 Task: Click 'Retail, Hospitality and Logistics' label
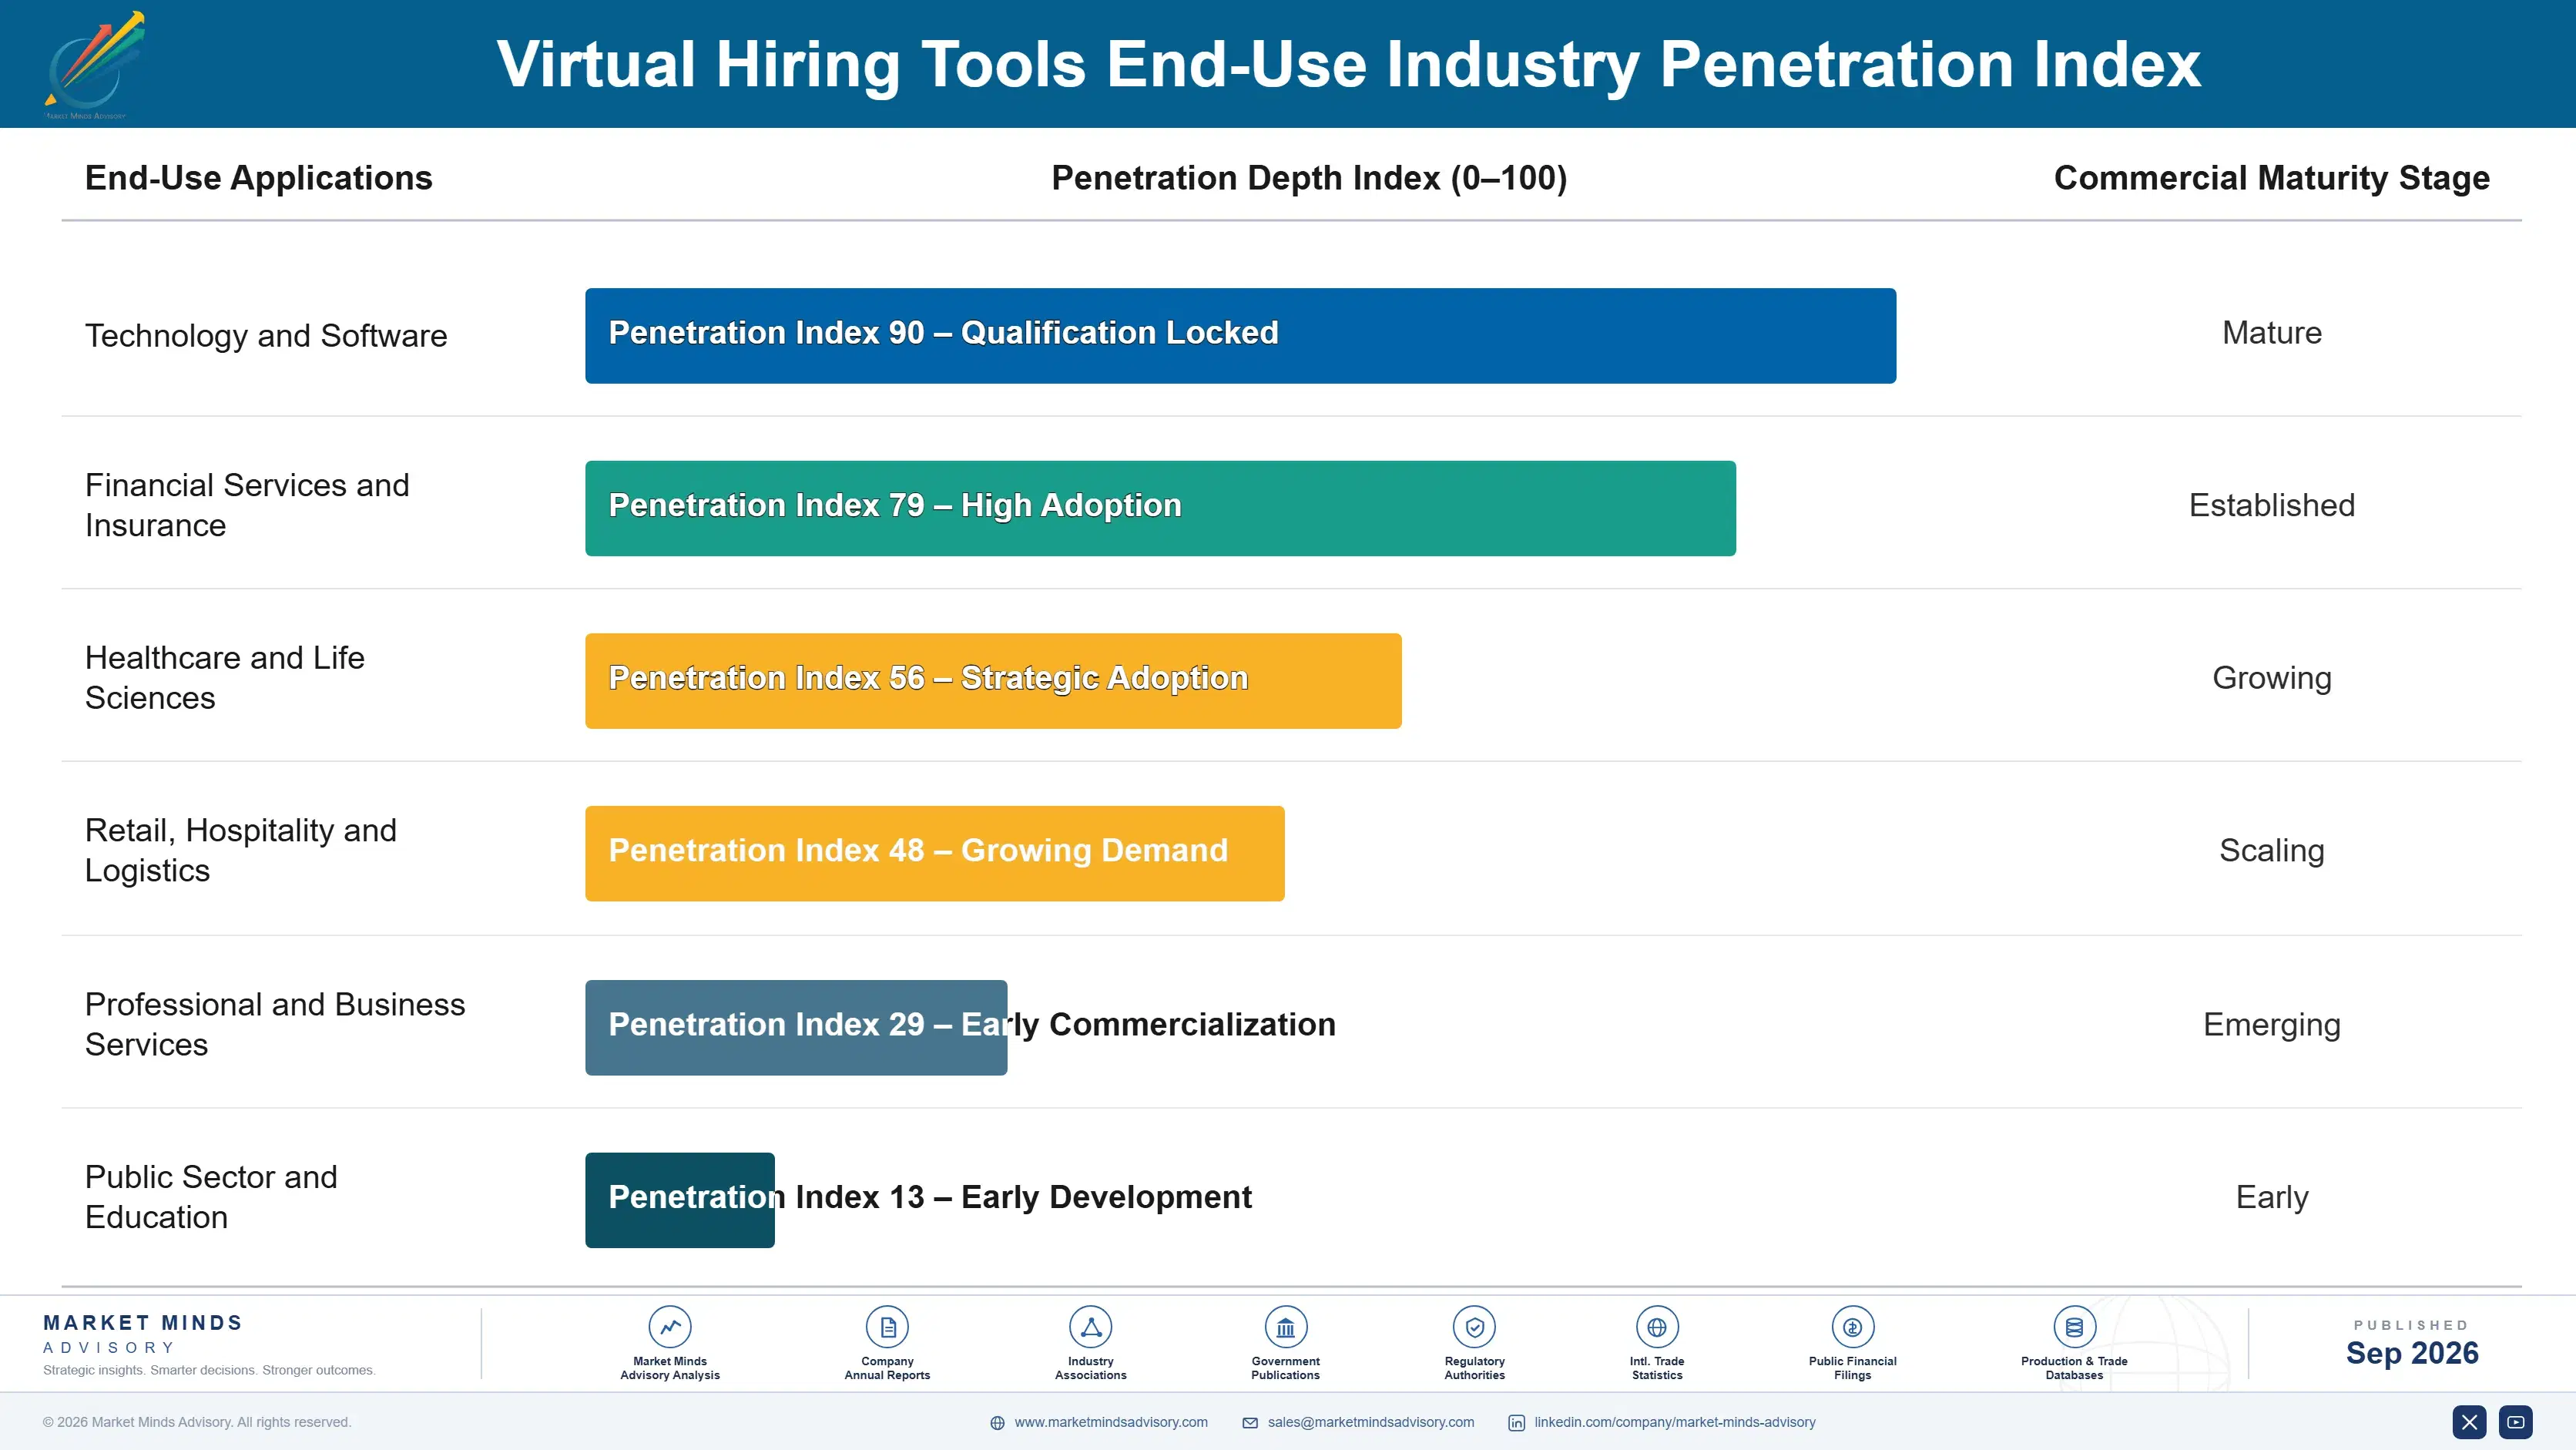[x=241, y=850]
